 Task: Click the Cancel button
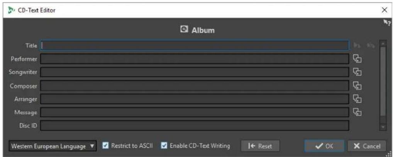click(x=367, y=146)
